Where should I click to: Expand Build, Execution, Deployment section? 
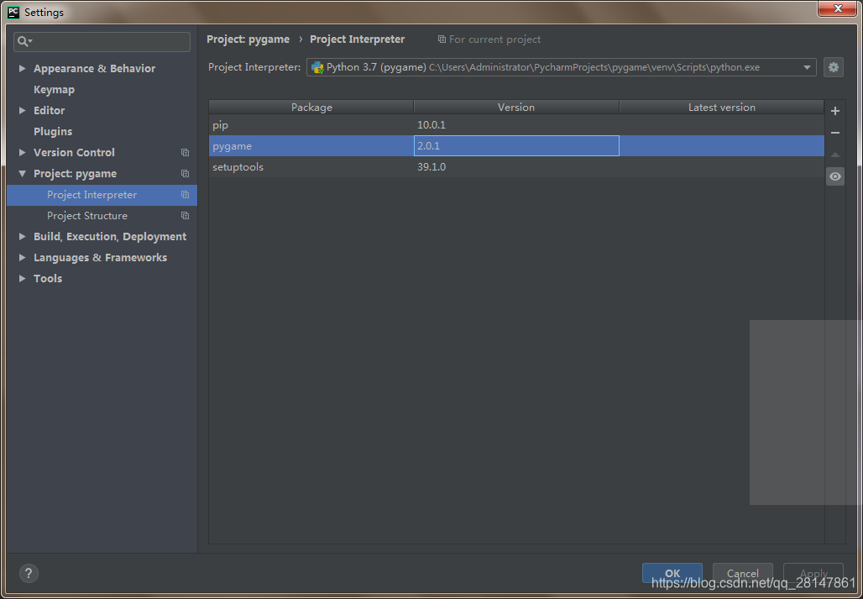tap(22, 236)
